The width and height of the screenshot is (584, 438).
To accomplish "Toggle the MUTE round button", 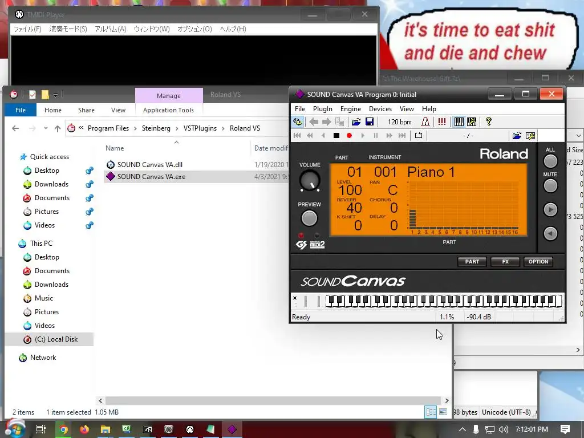I will click(550, 186).
